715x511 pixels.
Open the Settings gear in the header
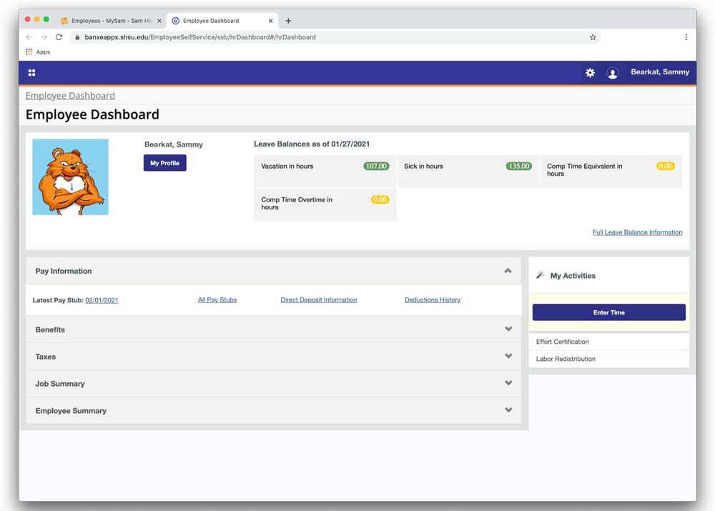pyautogui.click(x=590, y=72)
